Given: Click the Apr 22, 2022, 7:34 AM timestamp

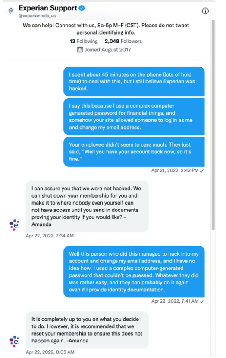Looking at the screenshot, I should [50, 236].
